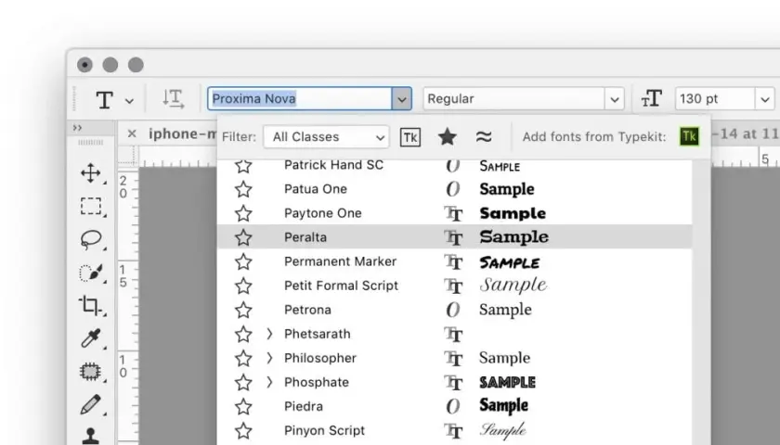
Task: Favorite the Pinyon Script font star
Action: point(243,430)
